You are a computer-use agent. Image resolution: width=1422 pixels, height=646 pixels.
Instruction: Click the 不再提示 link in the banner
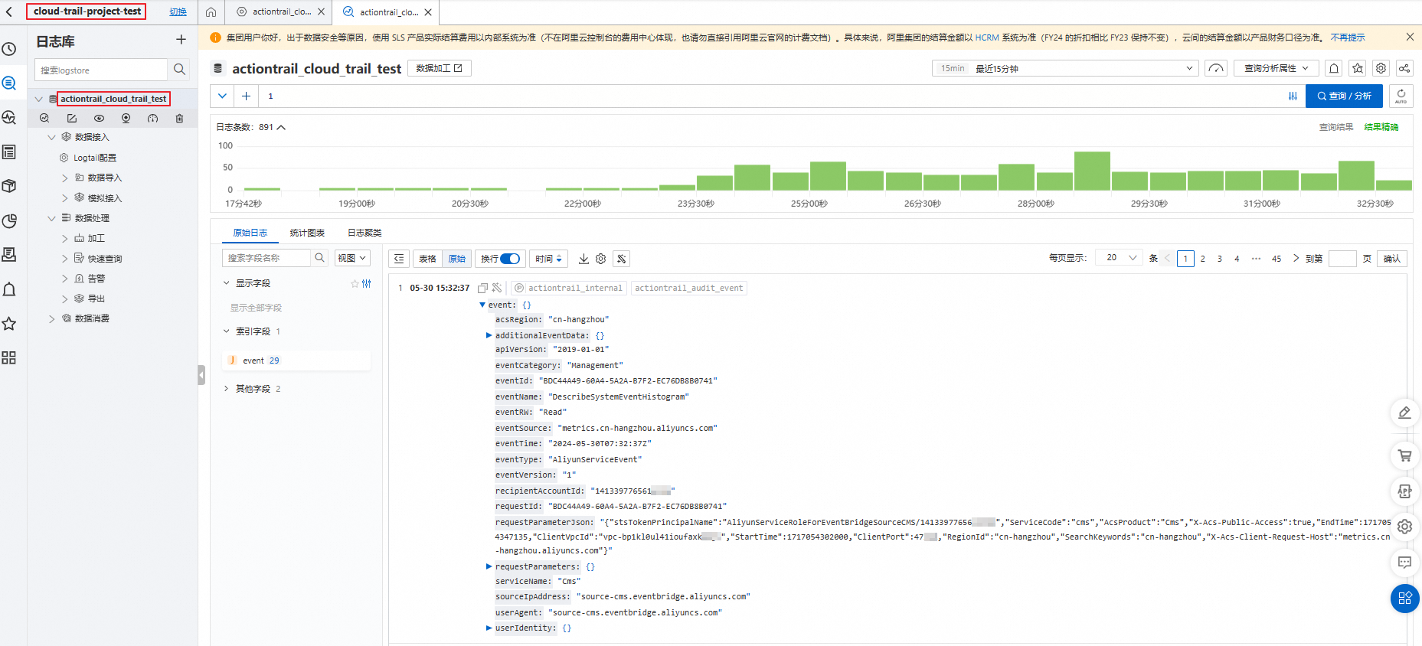pos(1348,38)
